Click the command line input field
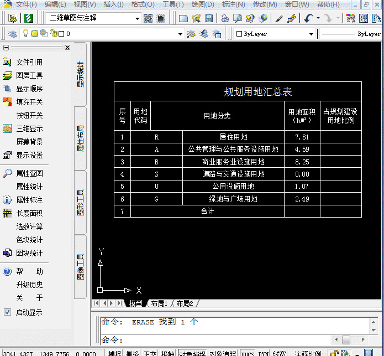 [x=215, y=340]
